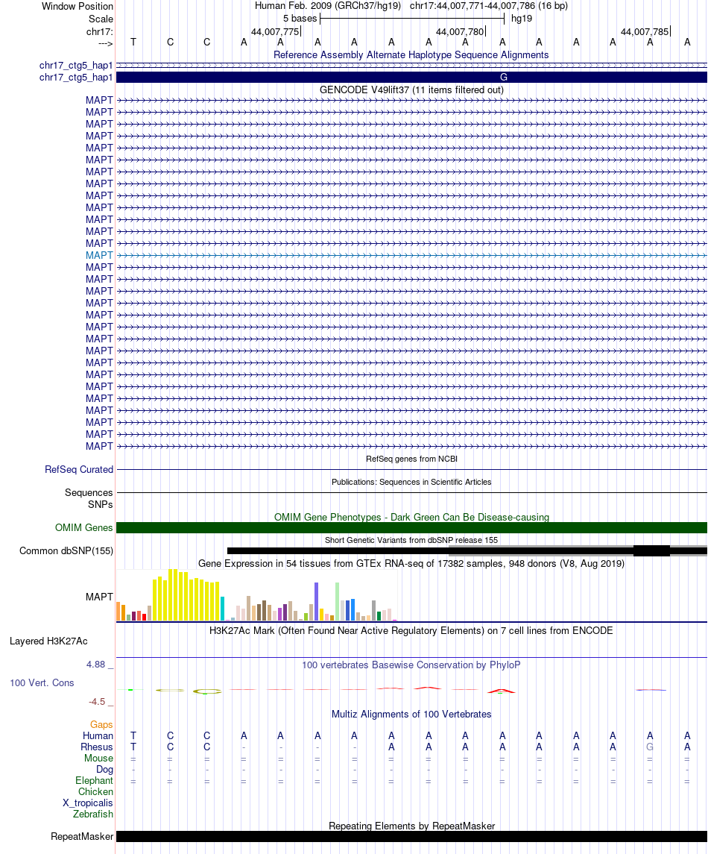Image resolution: width=708 pixels, height=854 pixels.
Task: Click position label 44,007,775
Action: 275,32
